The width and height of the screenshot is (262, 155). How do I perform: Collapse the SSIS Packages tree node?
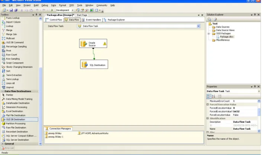click(x=208, y=33)
